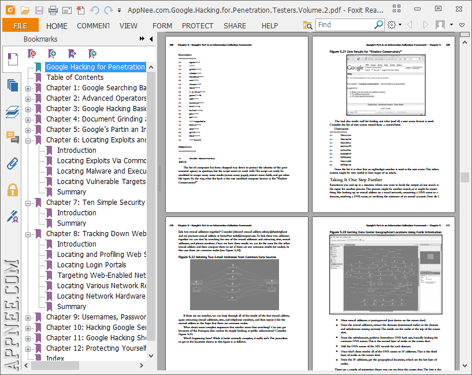Click the page thumbnail showing Figure 5.22
Screen dimensions: 472x375
tap(237, 293)
